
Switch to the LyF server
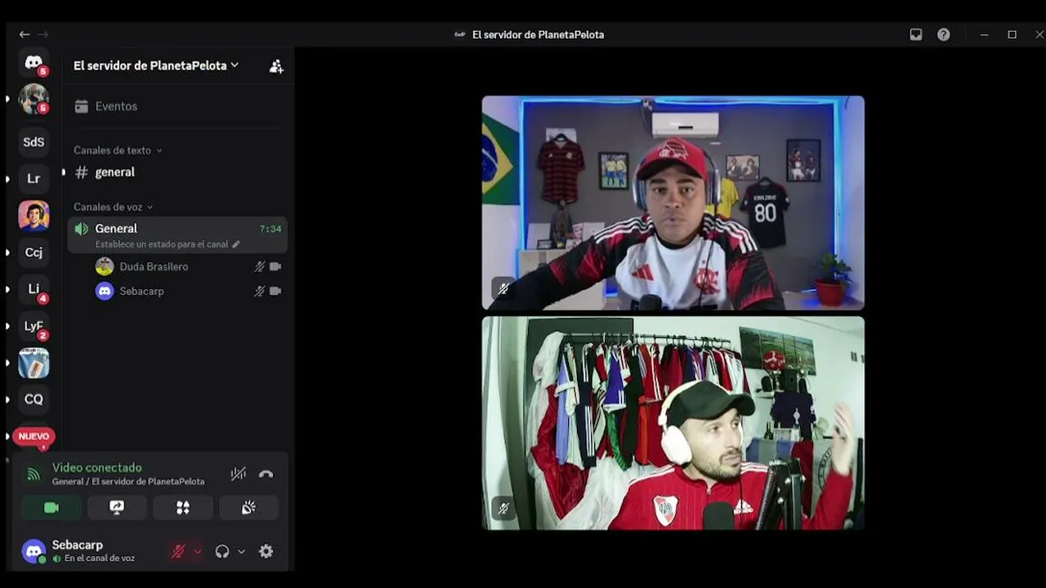point(34,326)
